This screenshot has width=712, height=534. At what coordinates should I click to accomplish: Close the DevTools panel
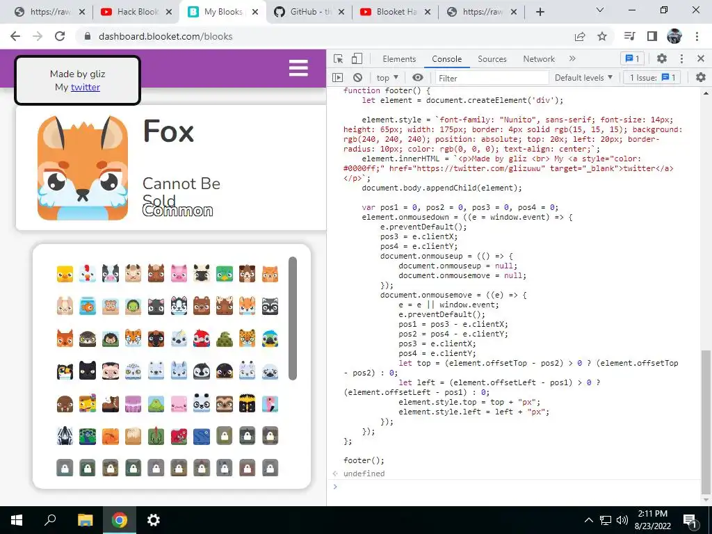(x=701, y=58)
